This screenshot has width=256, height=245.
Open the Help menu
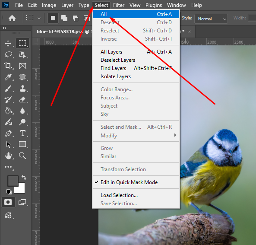196,5
